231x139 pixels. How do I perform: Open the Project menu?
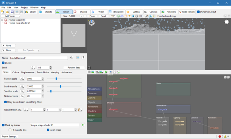coord(24,8)
